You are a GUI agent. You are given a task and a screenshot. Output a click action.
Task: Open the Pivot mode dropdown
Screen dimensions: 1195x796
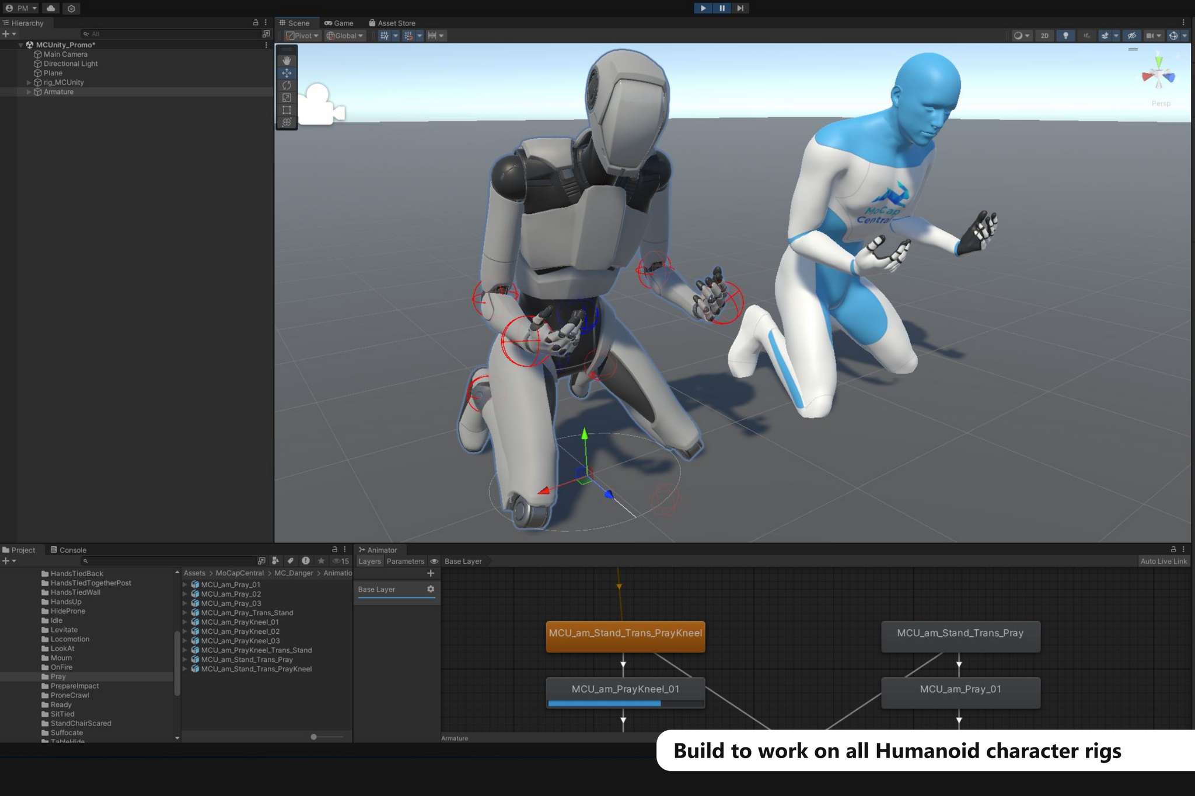[x=301, y=36]
